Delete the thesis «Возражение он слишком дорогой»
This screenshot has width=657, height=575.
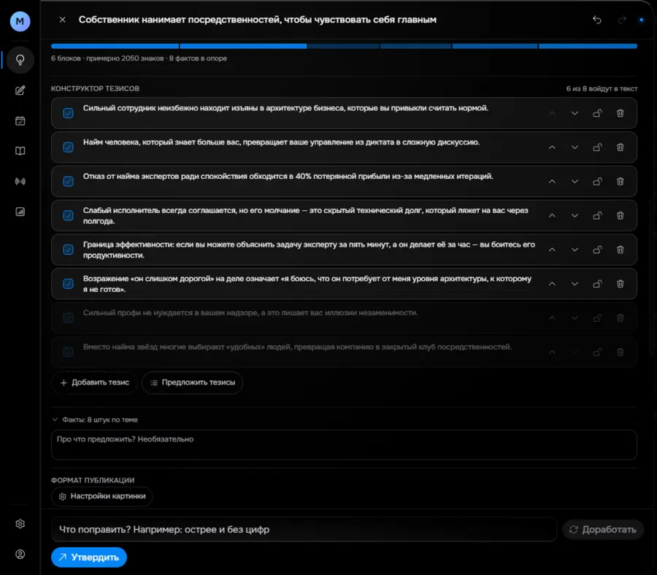(x=620, y=284)
